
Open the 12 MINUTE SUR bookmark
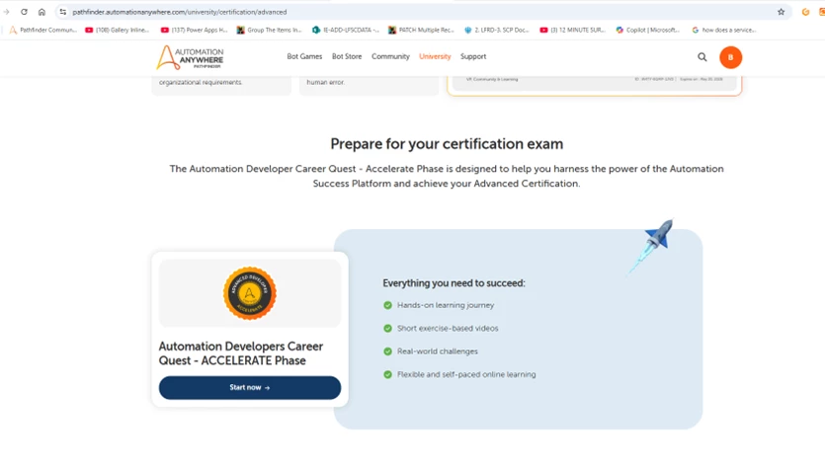573,30
